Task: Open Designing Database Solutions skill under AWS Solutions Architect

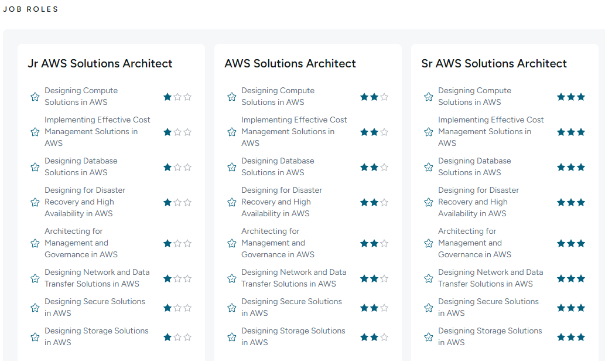Action: point(278,166)
